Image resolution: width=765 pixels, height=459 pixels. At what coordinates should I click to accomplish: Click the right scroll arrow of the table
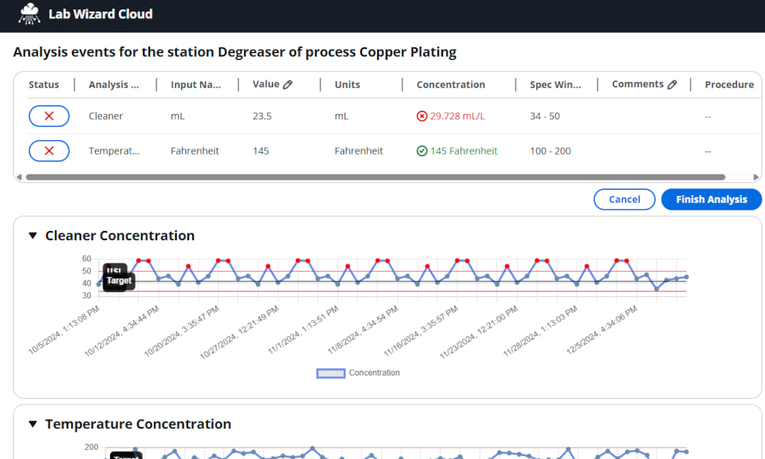[x=756, y=177]
